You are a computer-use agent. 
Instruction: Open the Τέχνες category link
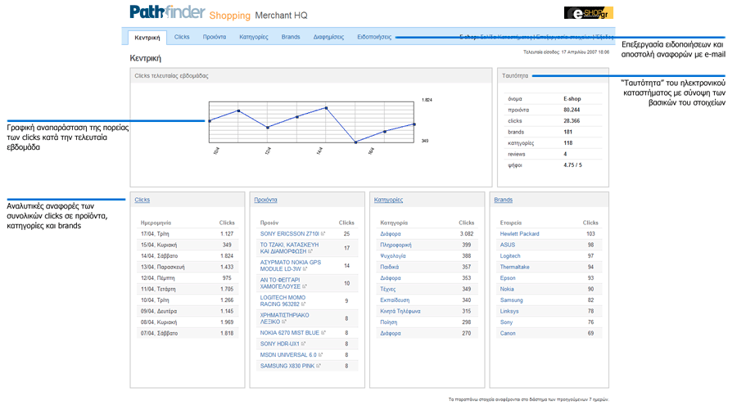pyautogui.click(x=388, y=289)
